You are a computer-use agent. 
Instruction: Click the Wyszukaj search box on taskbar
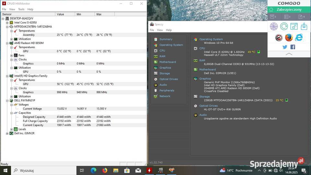tap(45, 170)
